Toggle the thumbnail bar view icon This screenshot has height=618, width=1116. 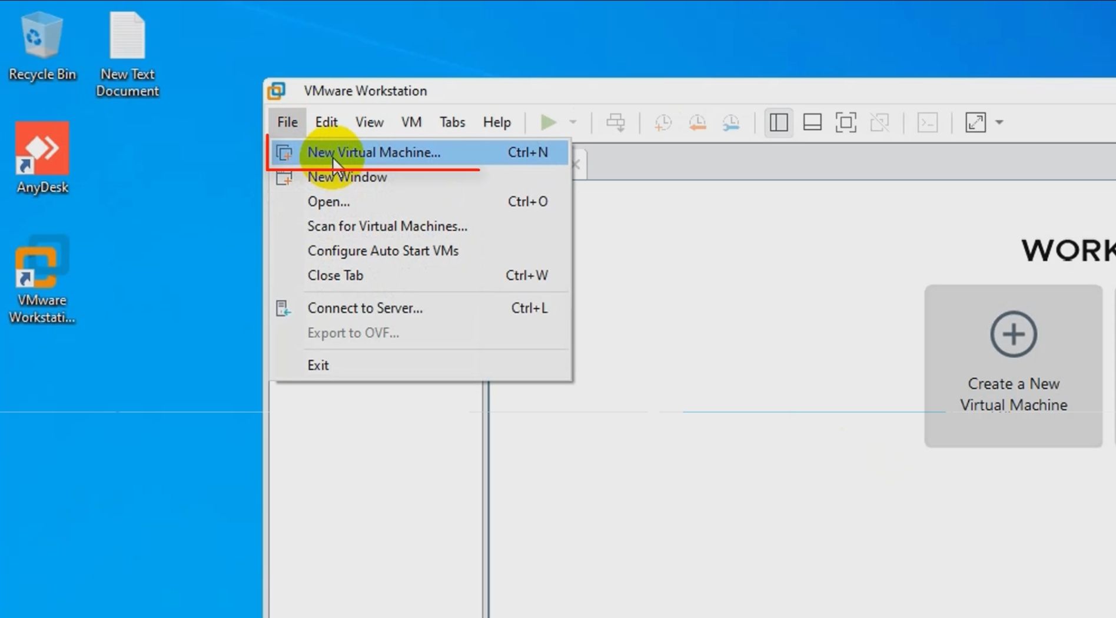coord(812,122)
